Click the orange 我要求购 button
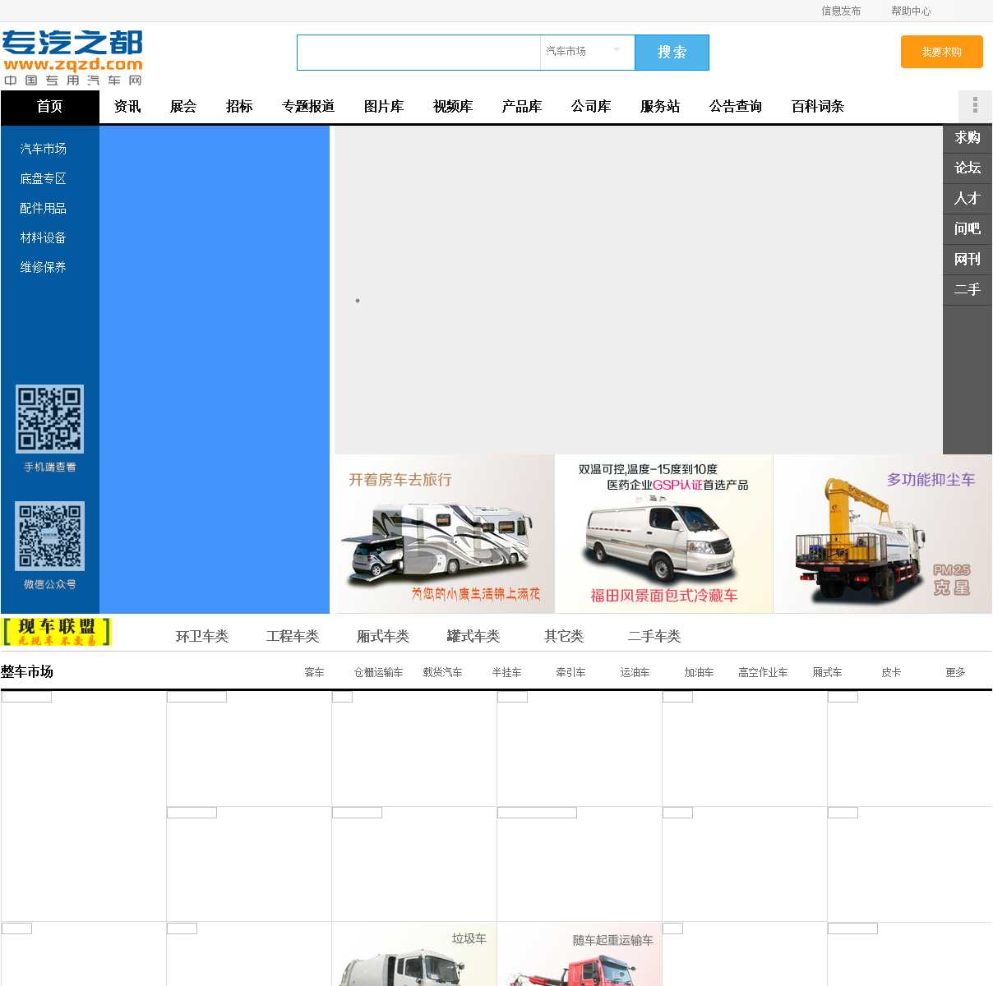Viewport: 993px width, 986px height. click(x=941, y=52)
